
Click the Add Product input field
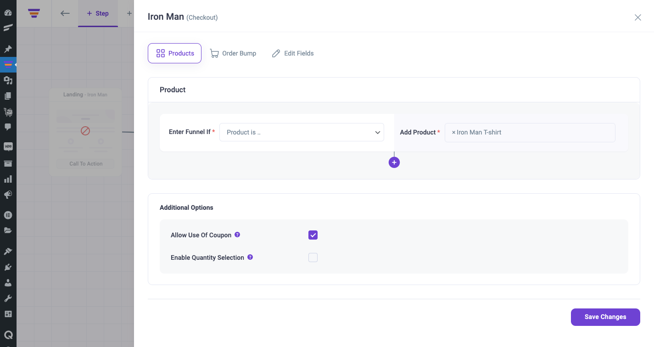point(530,133)
